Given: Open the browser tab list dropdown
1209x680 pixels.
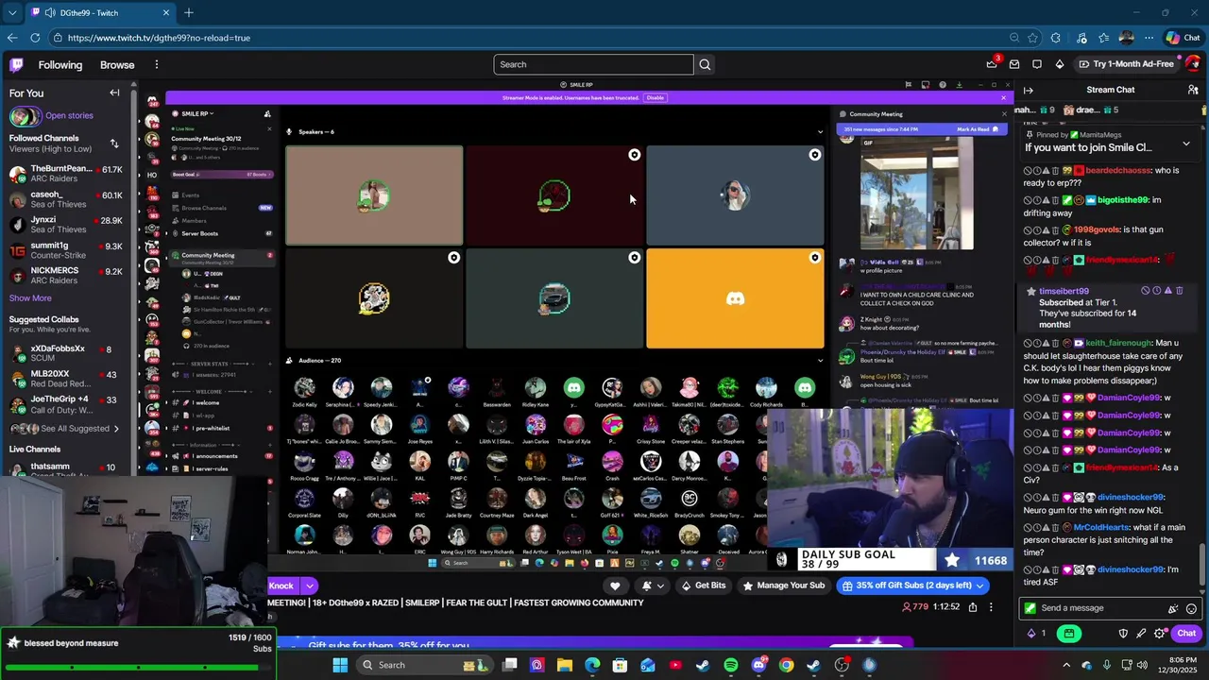Looking at the screenshot, I should (11, 12).
